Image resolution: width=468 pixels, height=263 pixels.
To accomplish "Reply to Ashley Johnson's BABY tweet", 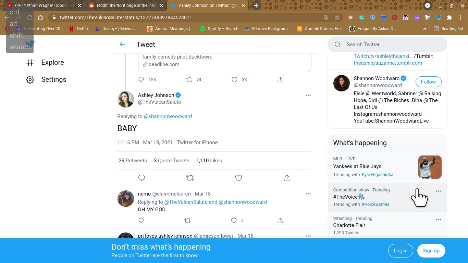I will coord(141,178).
